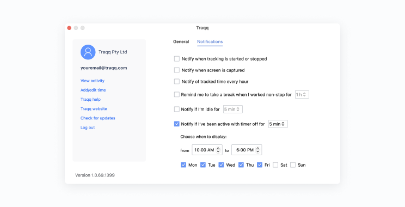Uncheck the Thu day checkbox
The width and height of the screenshot is (405, 207).
pyautogui.click(x=241, y=165)
